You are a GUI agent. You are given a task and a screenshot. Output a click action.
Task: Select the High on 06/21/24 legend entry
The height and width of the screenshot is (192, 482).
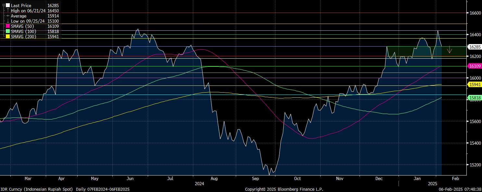[28, 11]
